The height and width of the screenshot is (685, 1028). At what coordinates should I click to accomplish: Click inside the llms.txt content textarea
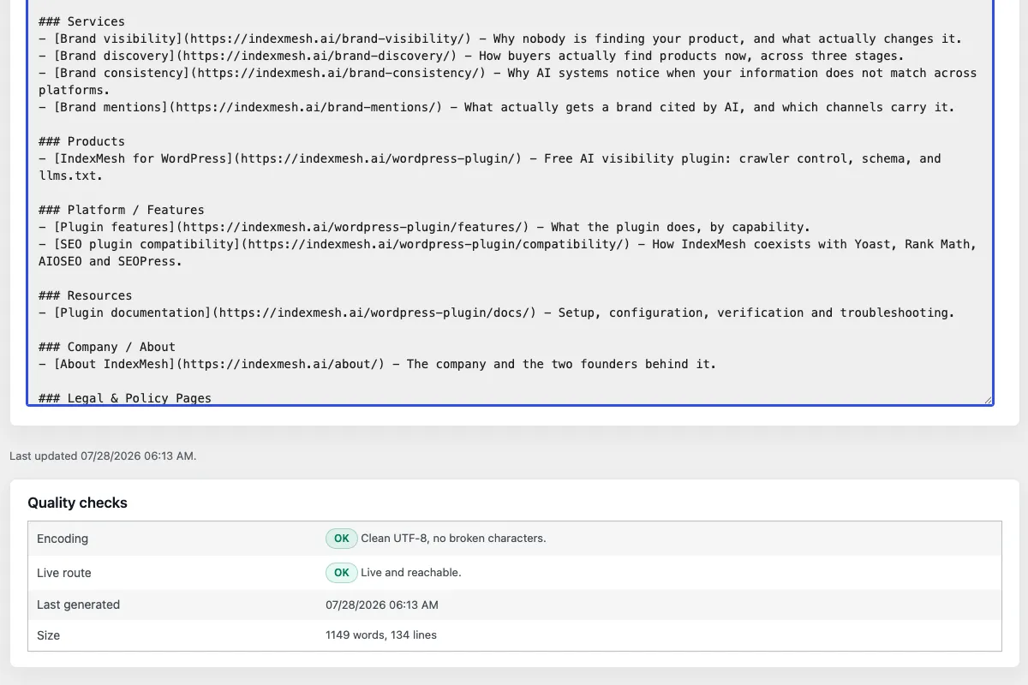[511, 202]
